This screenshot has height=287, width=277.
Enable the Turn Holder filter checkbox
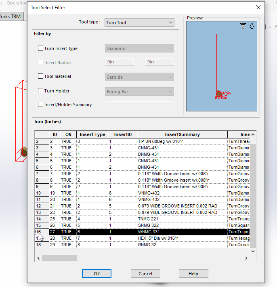(40, 90)
